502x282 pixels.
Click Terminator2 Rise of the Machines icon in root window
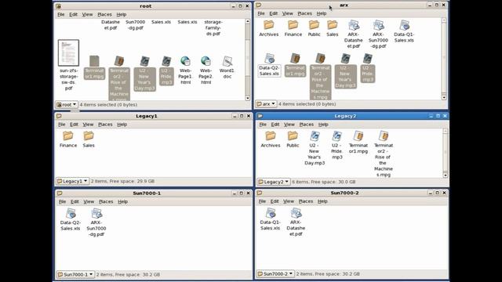click(x=119, y=61)
